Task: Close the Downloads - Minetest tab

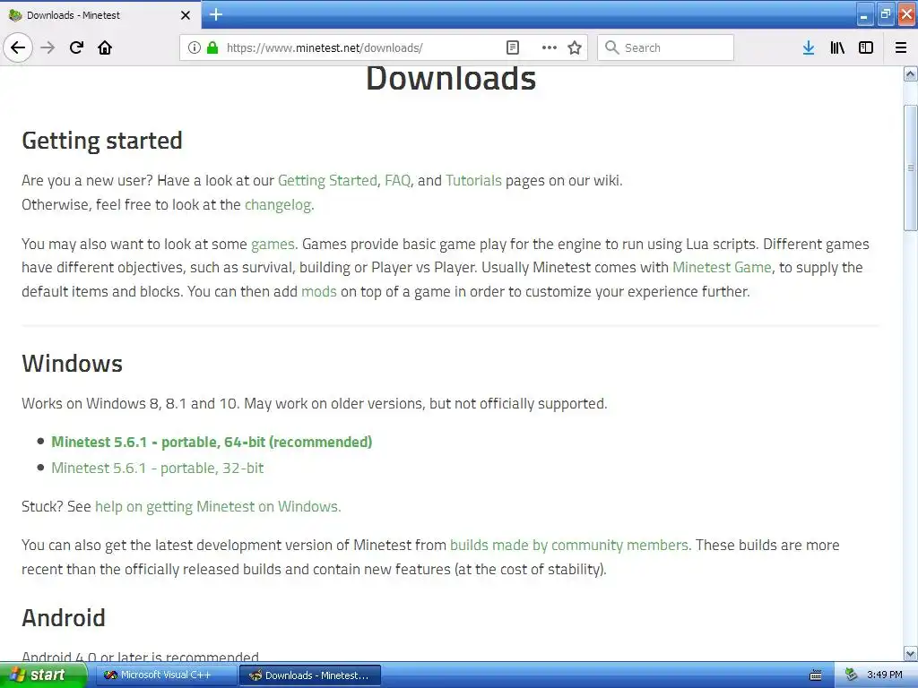Action: click(186, 15)
